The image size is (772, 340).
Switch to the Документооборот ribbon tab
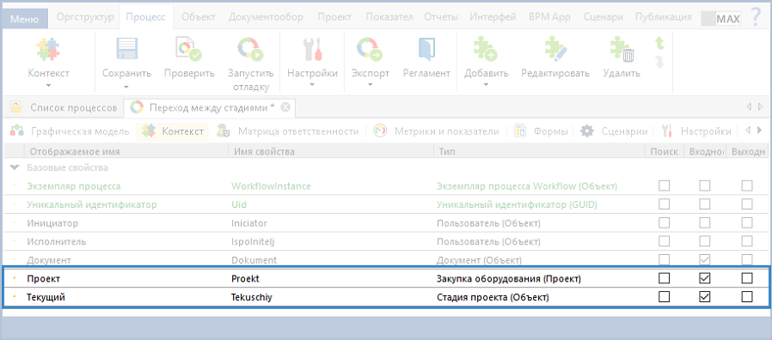[266, 17]
